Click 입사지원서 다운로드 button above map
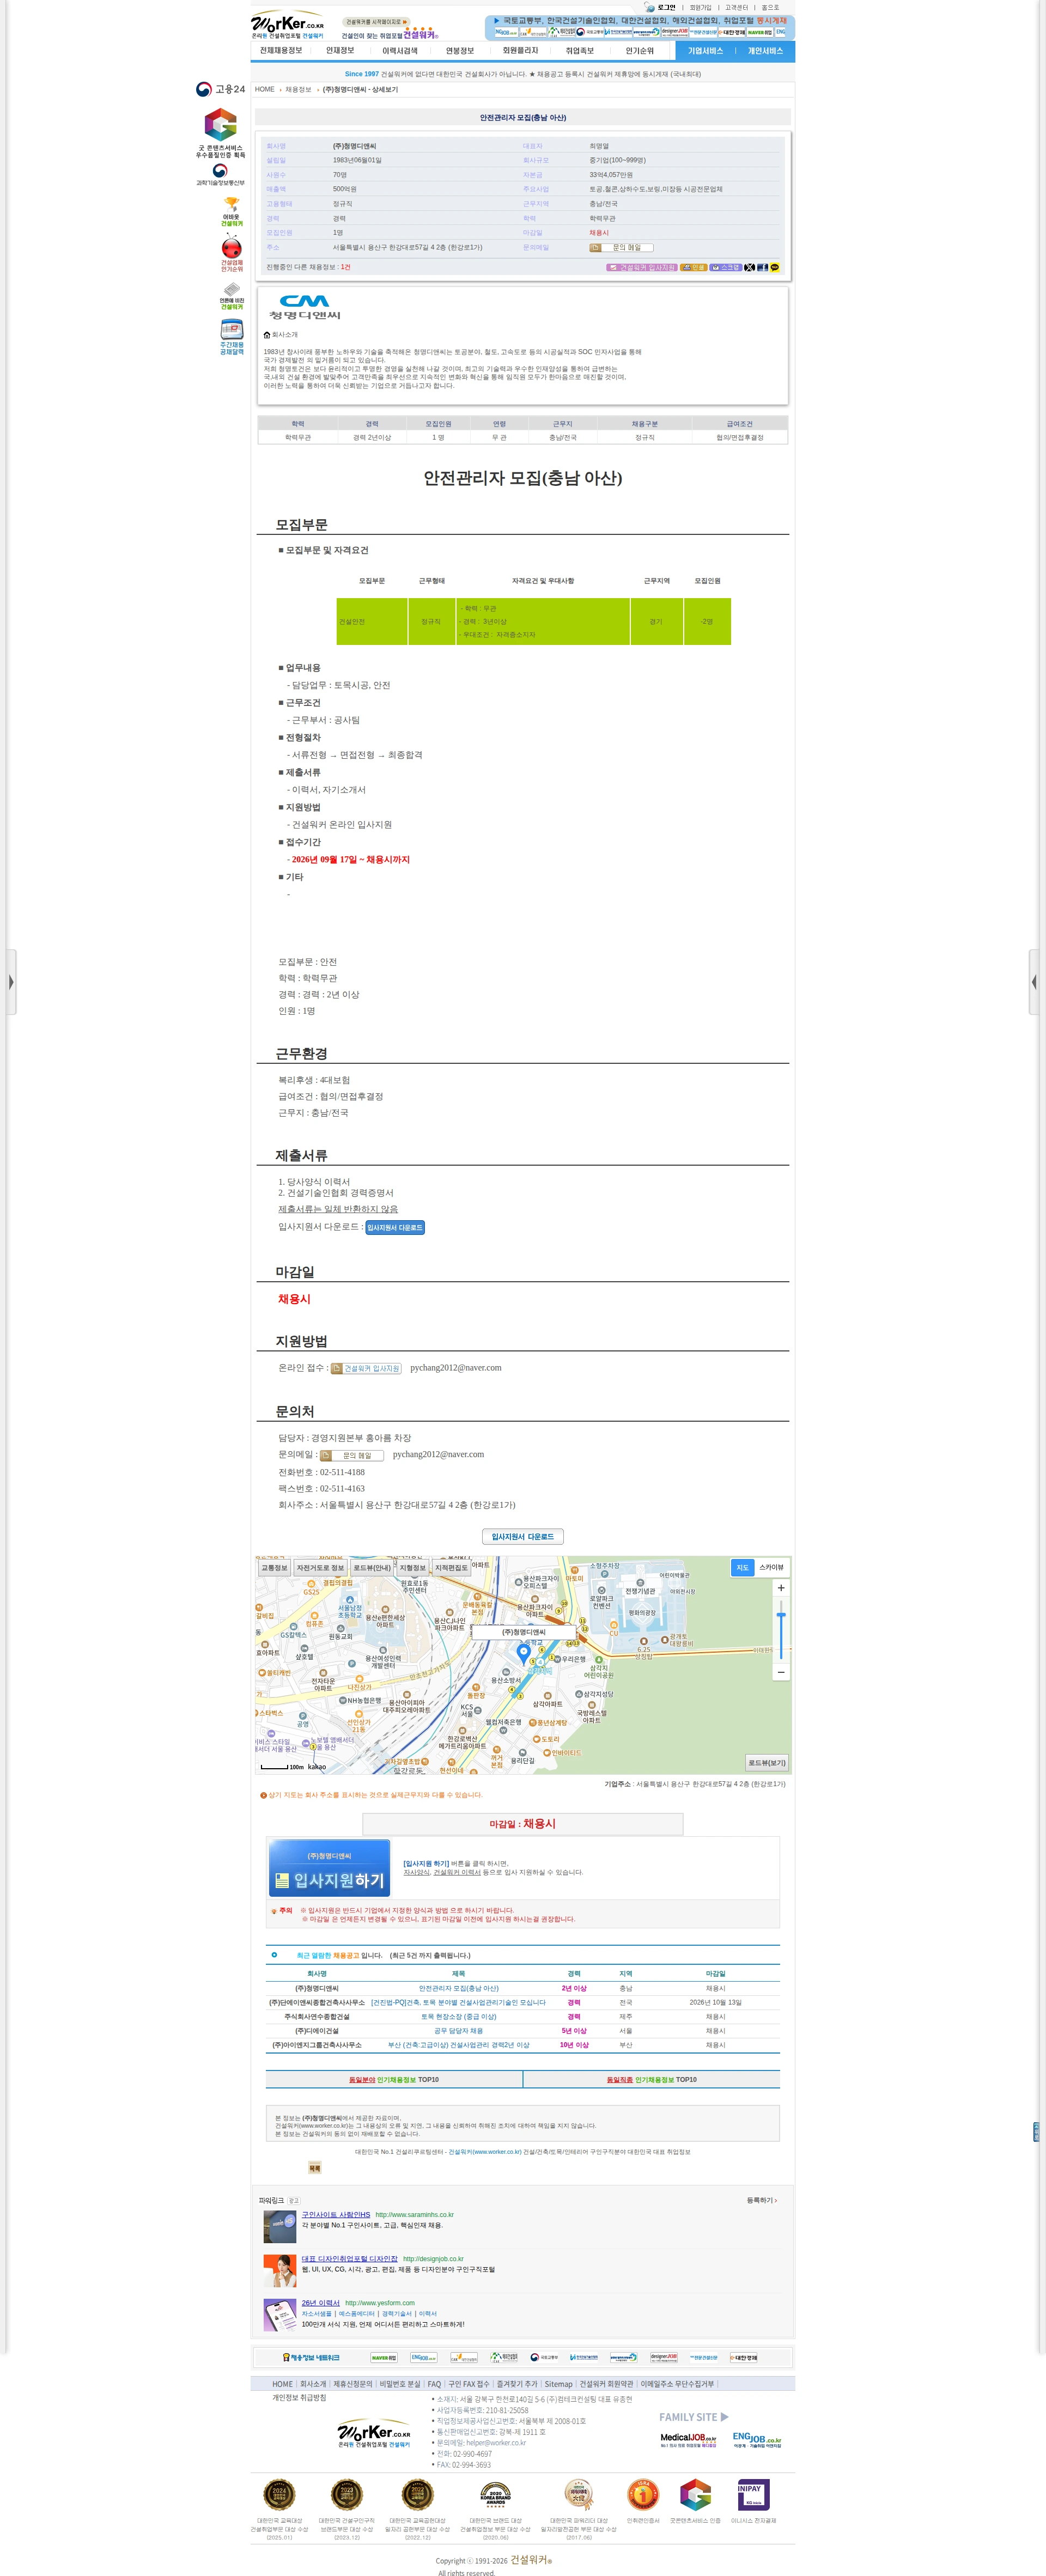 [x=523, y=1536]
